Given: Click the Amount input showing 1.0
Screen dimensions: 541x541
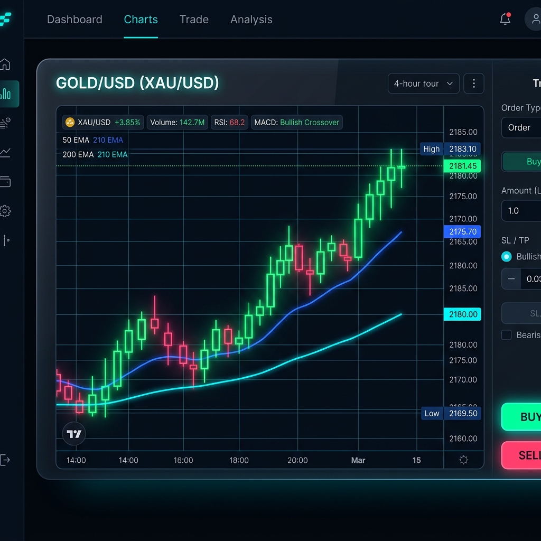Looking at the screenshot, I should coord(521,211).
